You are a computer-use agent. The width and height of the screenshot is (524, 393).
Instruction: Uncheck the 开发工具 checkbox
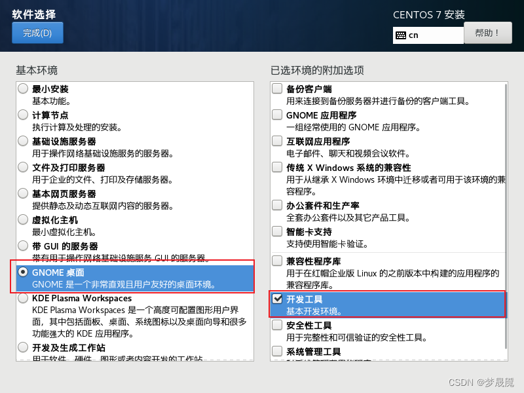pos(277,299)
